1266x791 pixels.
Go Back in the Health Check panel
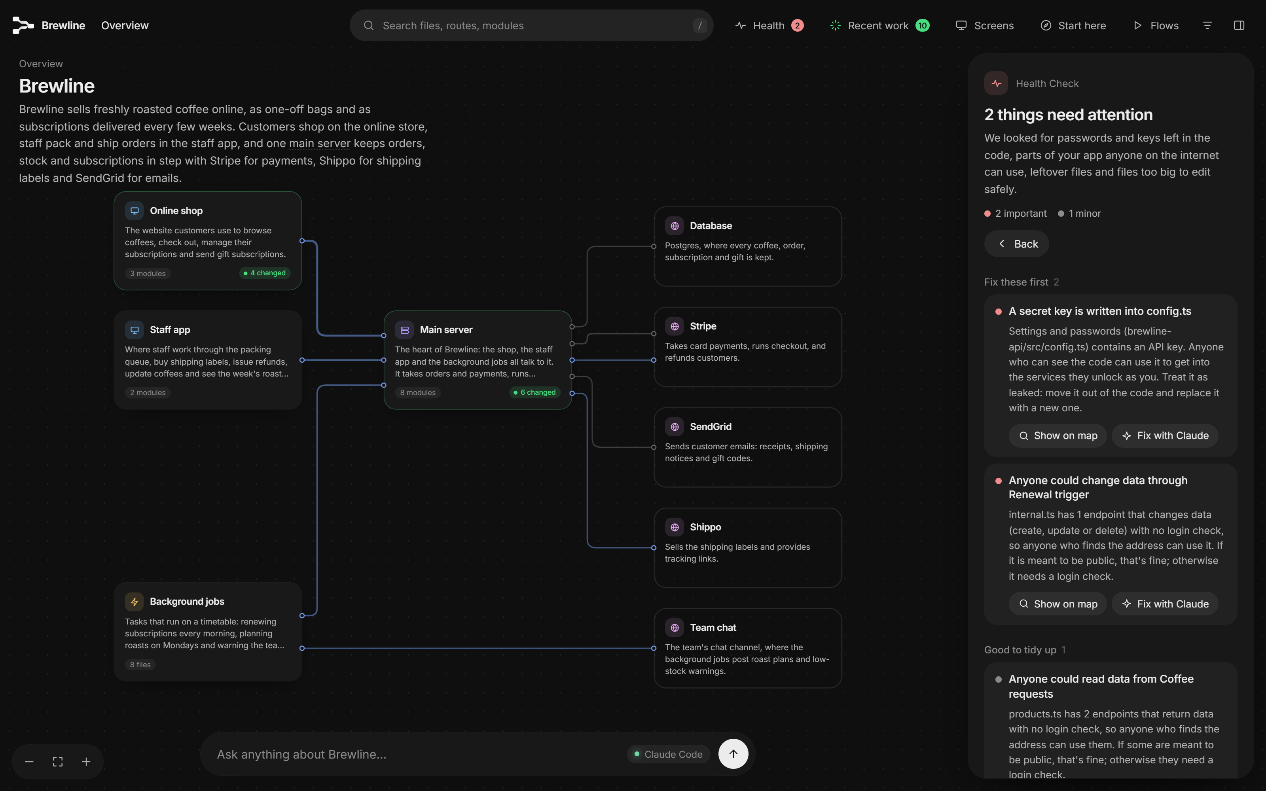1016,244
